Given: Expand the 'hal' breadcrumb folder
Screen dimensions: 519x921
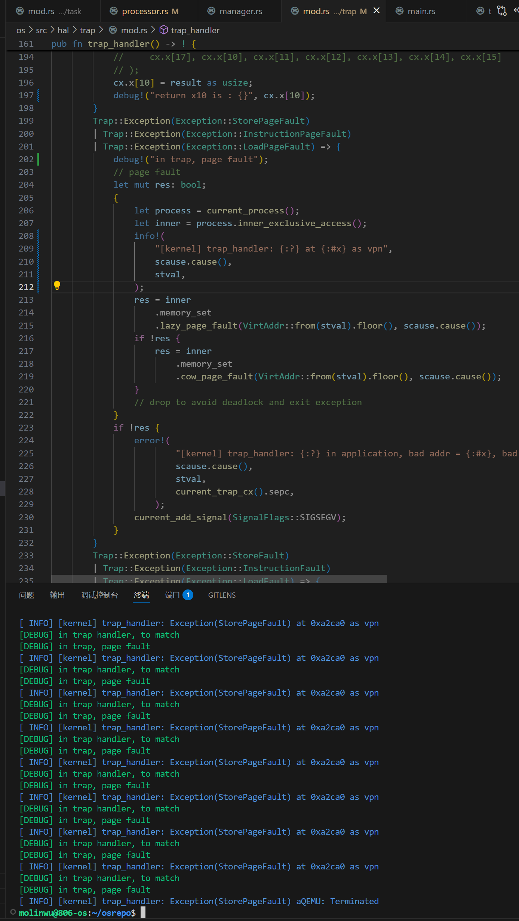Looking at the screenshot, I should click(63, 30).
